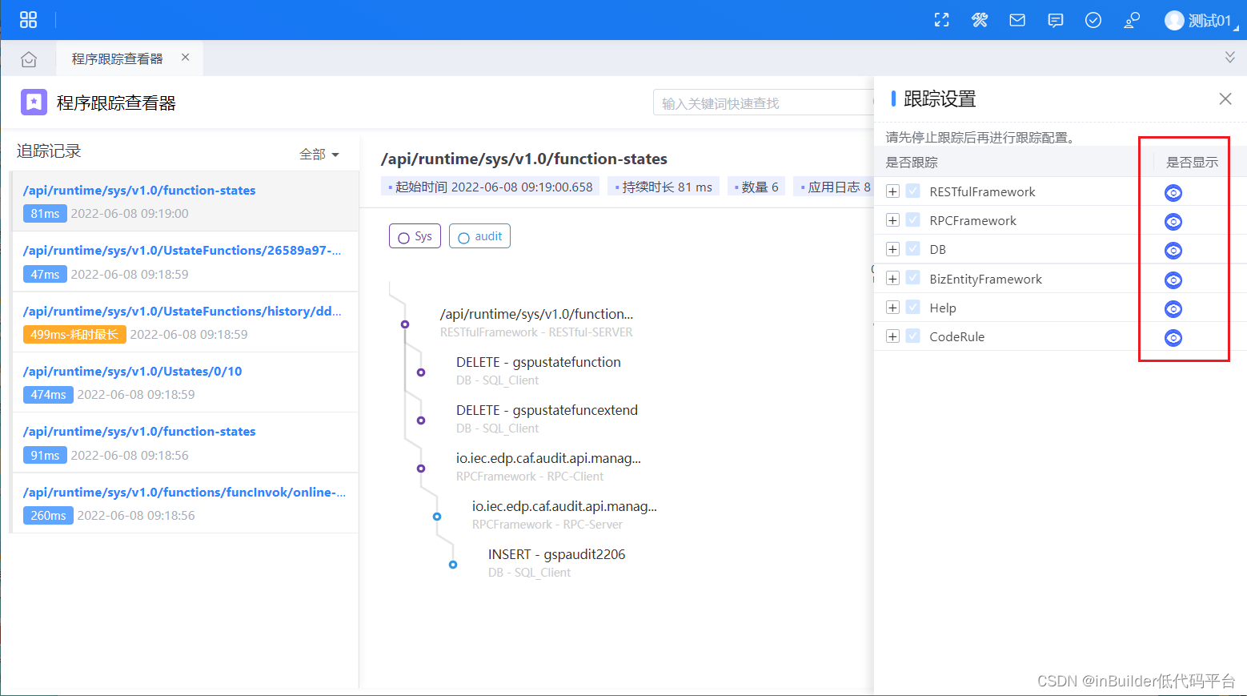Open the mail envelope icon

pos(1017,21)
